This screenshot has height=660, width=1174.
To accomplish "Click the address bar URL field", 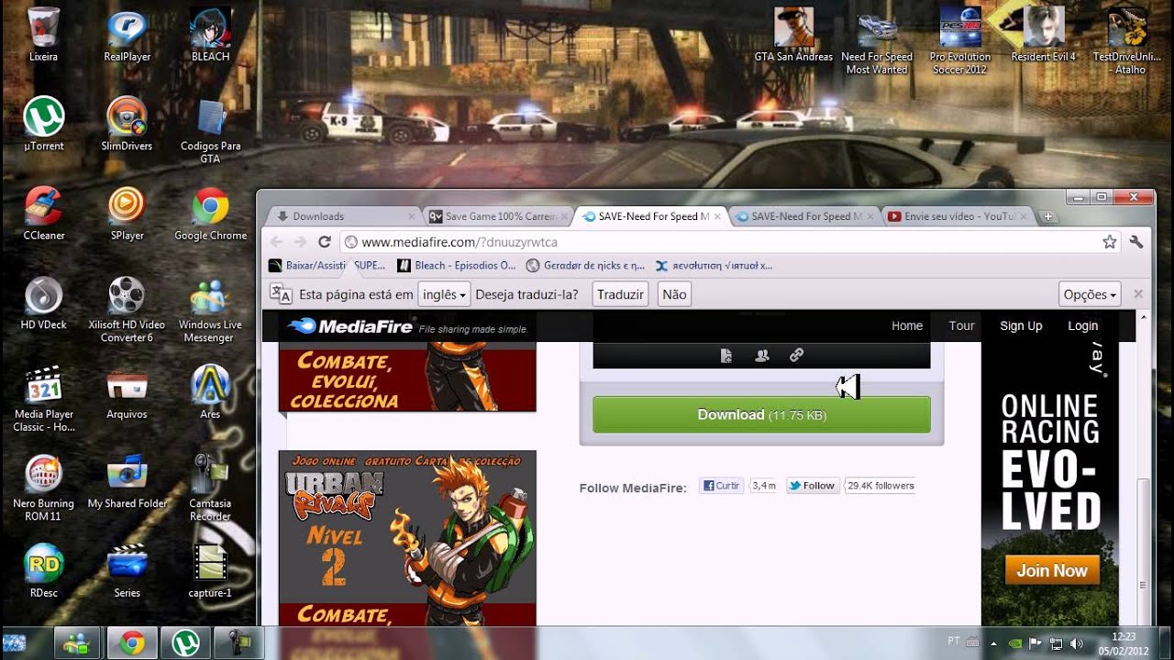I will [729, 242].
